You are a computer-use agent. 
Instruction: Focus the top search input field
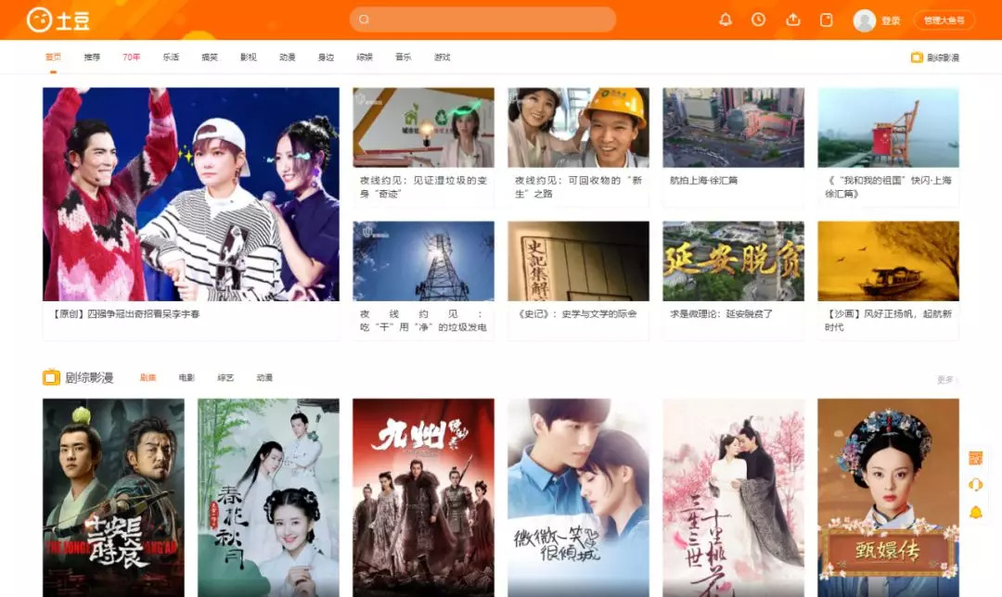tap(483, 19)
